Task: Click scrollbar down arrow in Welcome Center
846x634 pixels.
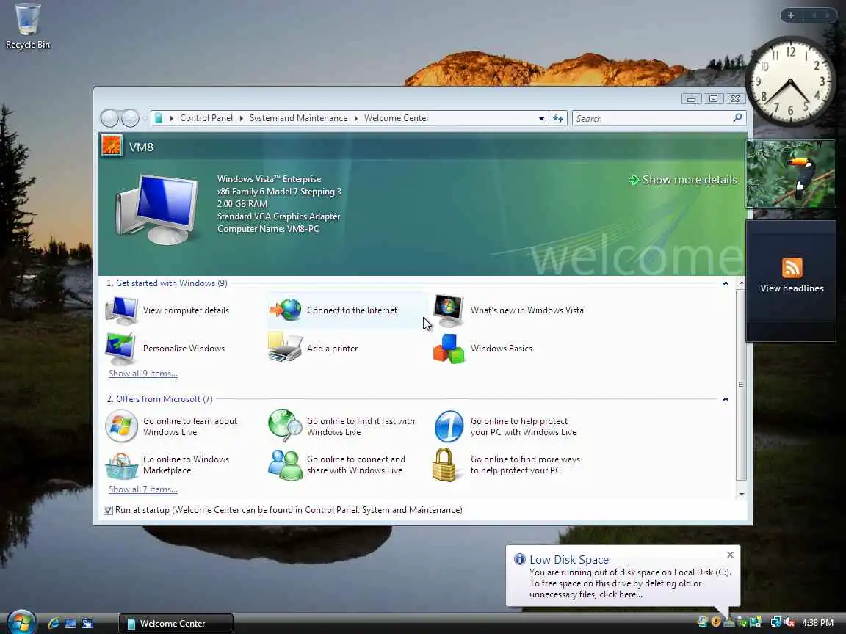Action: tap(741, 494)
